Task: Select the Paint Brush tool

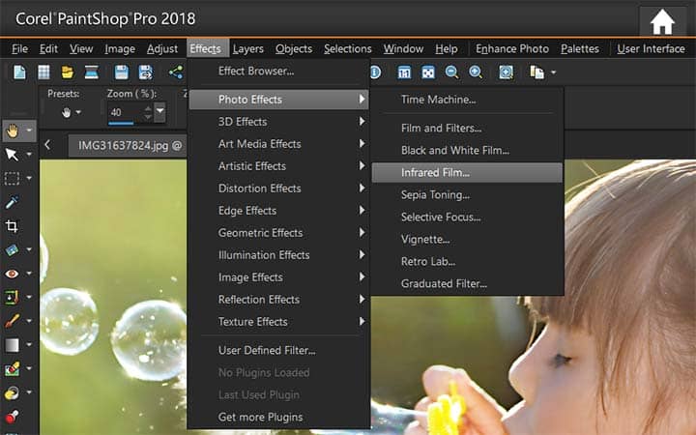Action: (12, 321)
